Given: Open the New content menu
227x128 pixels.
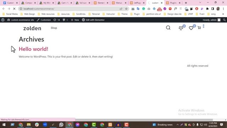Looking at the screenshot, I should (x=75, y=20).
